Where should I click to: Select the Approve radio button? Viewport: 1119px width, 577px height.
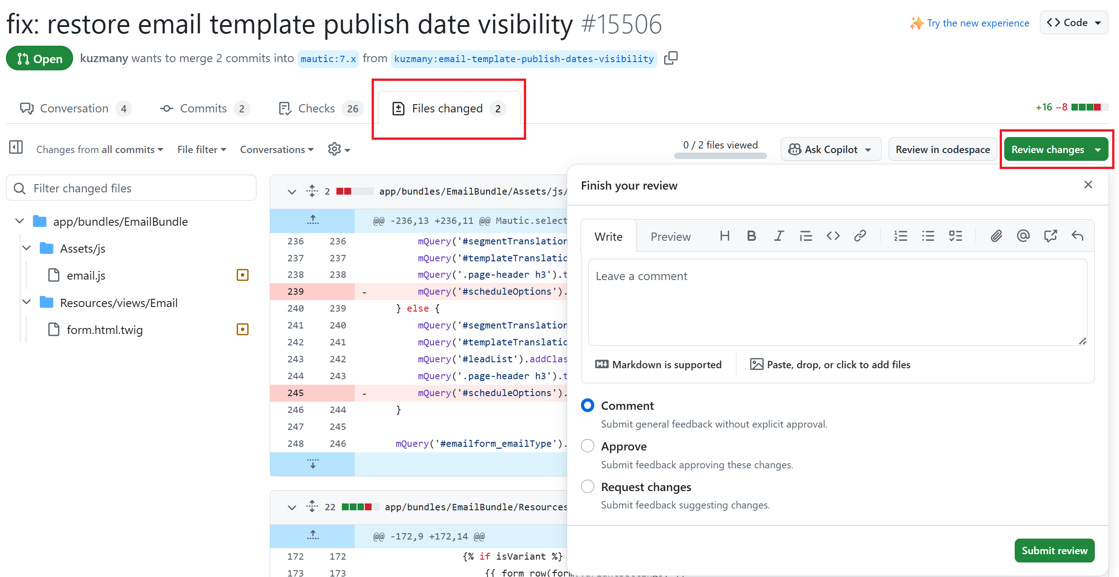tap(587, 445)
